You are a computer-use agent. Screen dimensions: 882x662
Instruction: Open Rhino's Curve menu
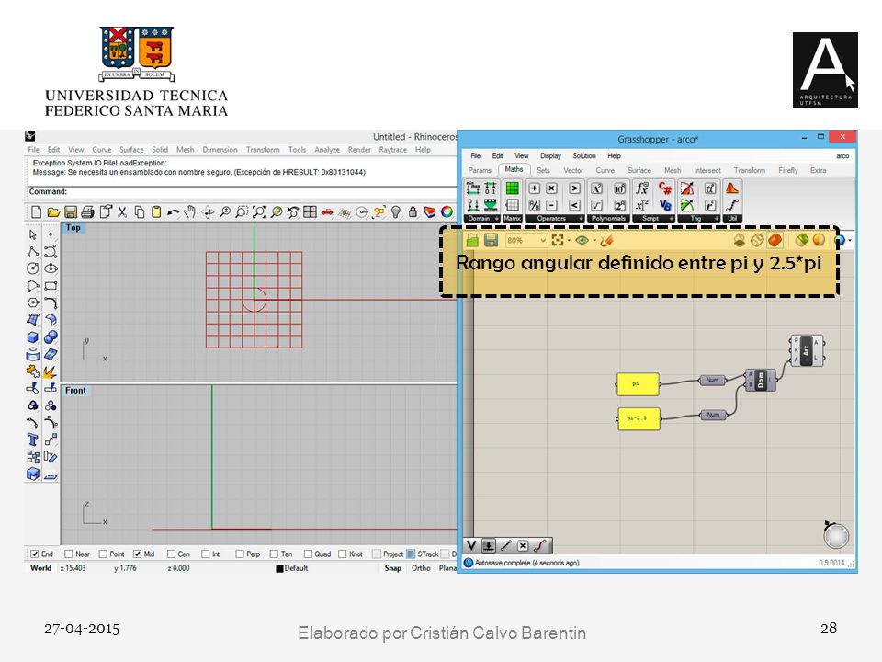pos(102,150)
